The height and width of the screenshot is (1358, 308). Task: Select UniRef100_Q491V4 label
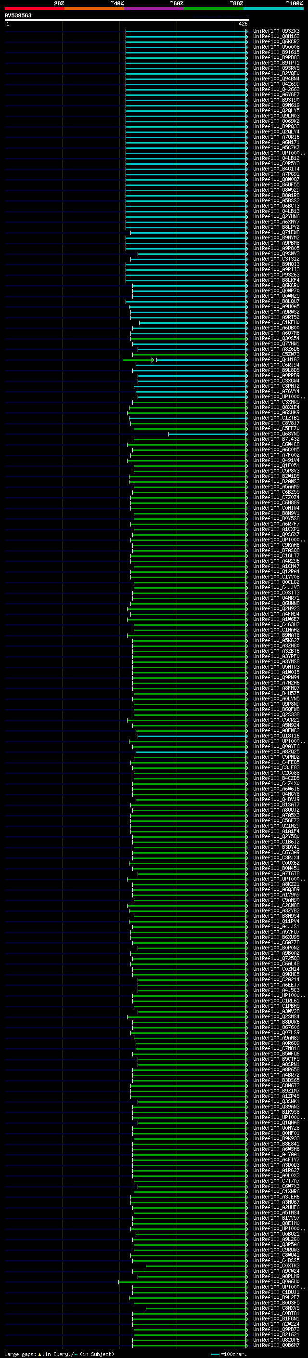pyautogui.click(x=276, y=460)
